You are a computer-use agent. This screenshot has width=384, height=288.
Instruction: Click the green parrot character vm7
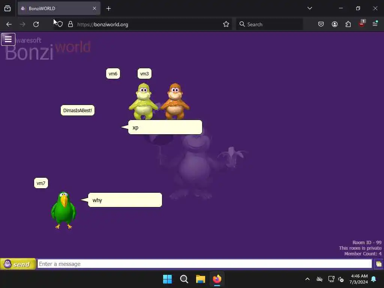[63, 210]
